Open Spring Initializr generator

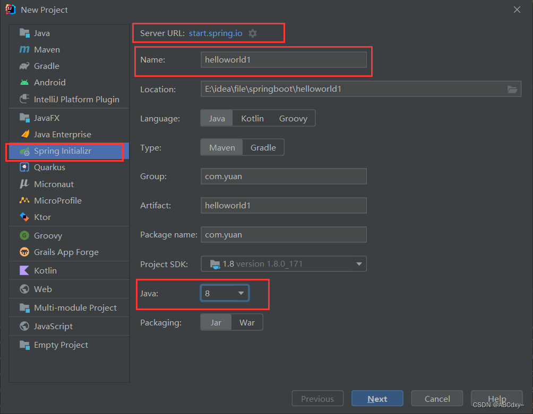61,152
